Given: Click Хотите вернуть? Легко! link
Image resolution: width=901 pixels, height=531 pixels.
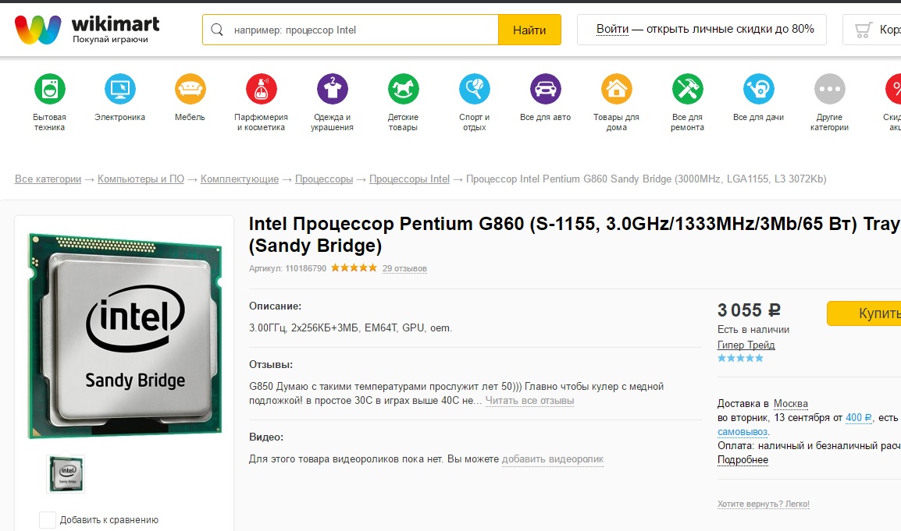Looking at the screenshot, I should coord(763,504).
